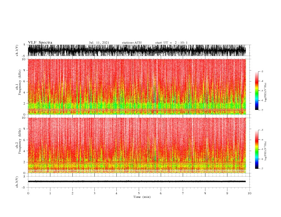Click the ch.2 colorbar log(PSD) label
Viewport: 281px width, 217px height.
265,151
